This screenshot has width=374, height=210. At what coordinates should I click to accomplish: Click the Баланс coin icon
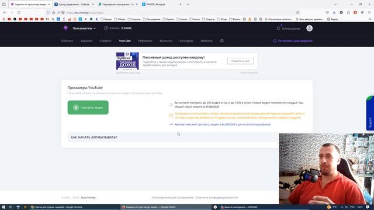106,29
